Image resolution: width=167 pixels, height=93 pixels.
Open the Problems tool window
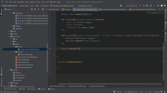(x=31, y=89)
